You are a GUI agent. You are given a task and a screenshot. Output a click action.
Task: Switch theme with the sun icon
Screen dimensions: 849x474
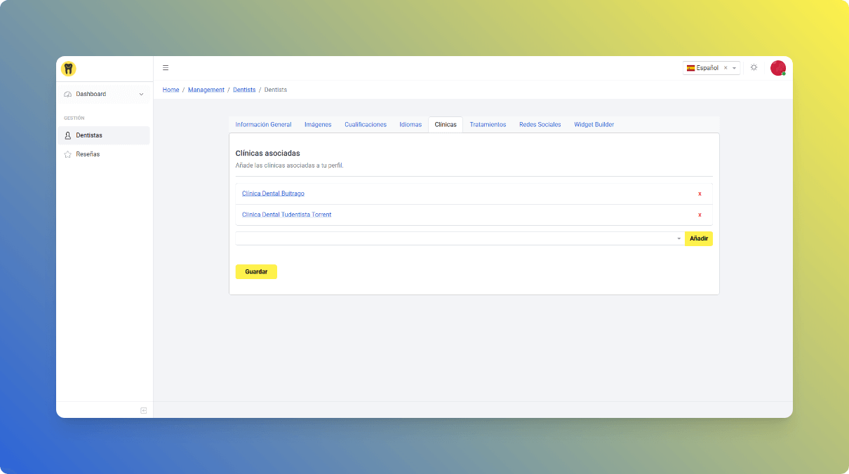[x=754, y=67]
